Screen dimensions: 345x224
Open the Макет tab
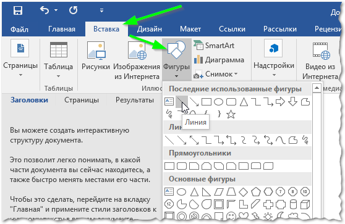click(x=190, y=29)
